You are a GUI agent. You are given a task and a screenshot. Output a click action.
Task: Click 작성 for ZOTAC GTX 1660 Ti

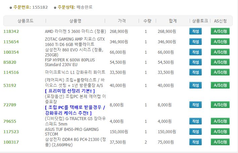tap(195, 42)
